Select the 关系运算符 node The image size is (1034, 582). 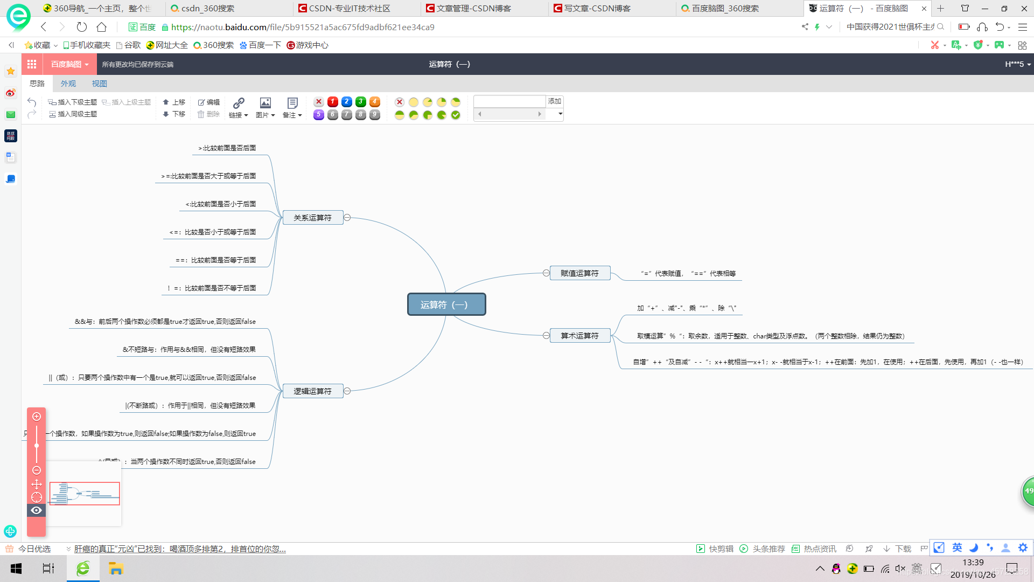click(313, 218)
